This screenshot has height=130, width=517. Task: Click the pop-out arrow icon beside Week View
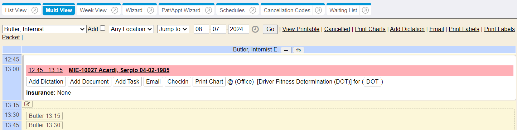(115, 10)
